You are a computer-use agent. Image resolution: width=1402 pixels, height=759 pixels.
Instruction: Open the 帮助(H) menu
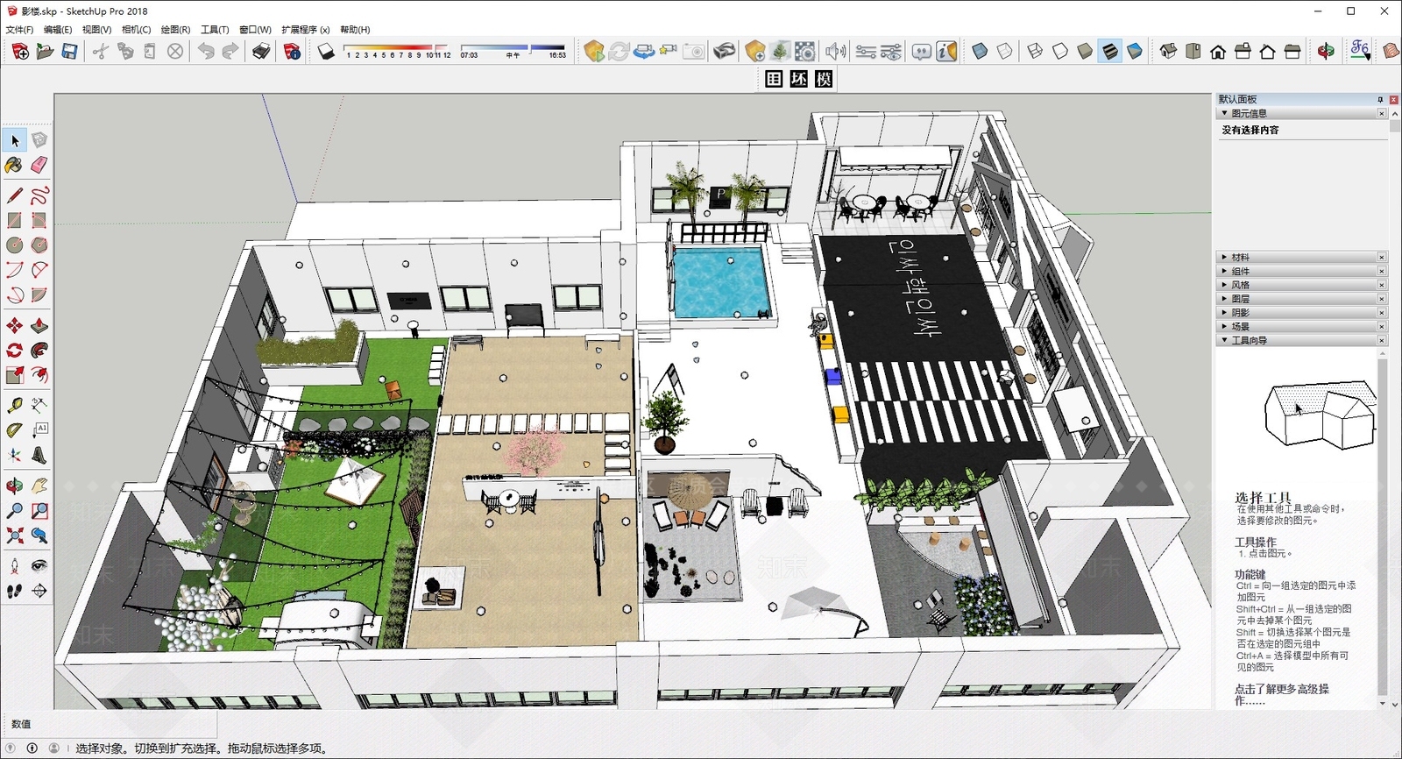click(355, 30)
